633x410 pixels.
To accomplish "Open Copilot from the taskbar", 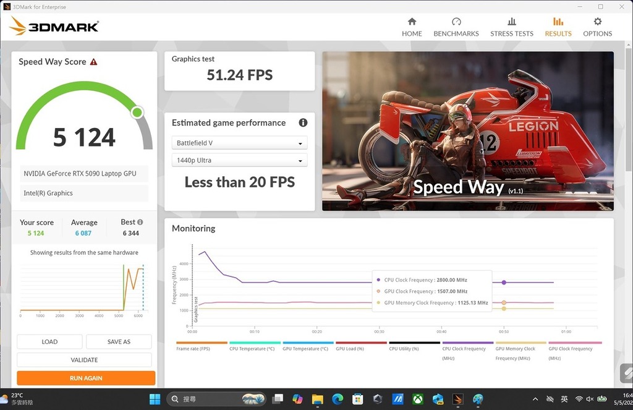I will pyautogui.click(x=297, y=399).
